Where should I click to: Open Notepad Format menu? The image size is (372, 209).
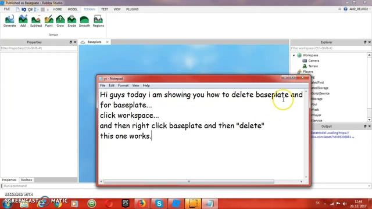(123, 85)
